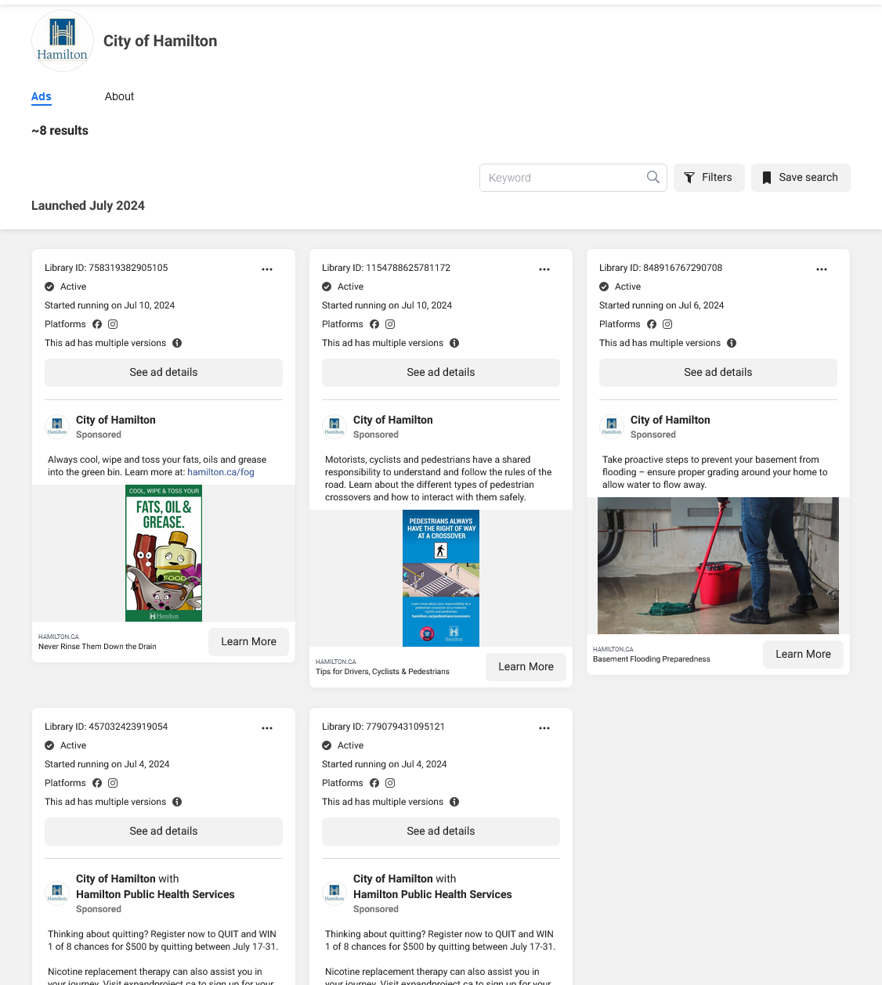Click City of Hamilton name on flooding ad
The height and width of the screenshot is (985, 882).
coord(671,420)
